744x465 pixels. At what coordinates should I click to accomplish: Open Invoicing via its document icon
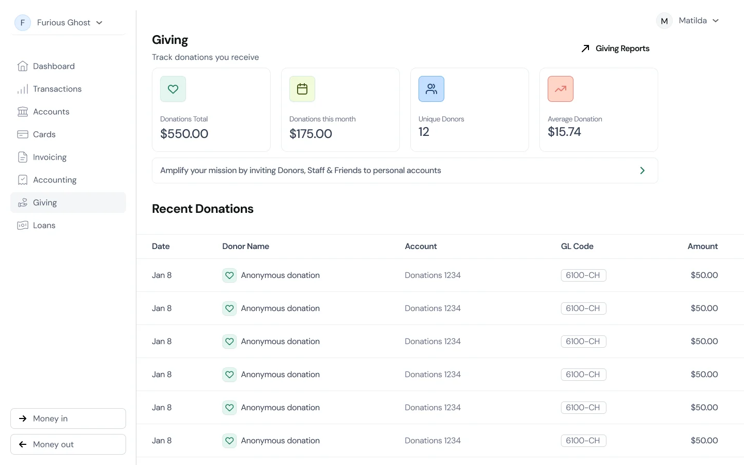tap(23, 157)
